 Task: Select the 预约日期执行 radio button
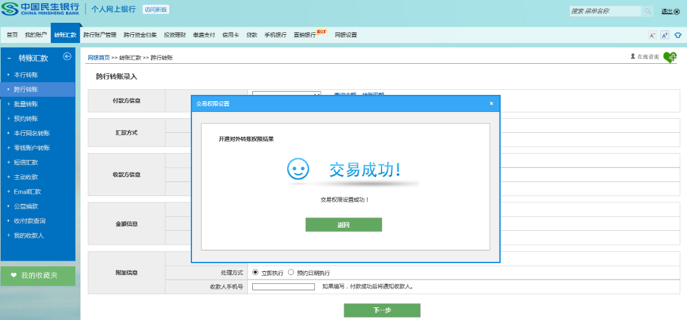tap(291, 273)
